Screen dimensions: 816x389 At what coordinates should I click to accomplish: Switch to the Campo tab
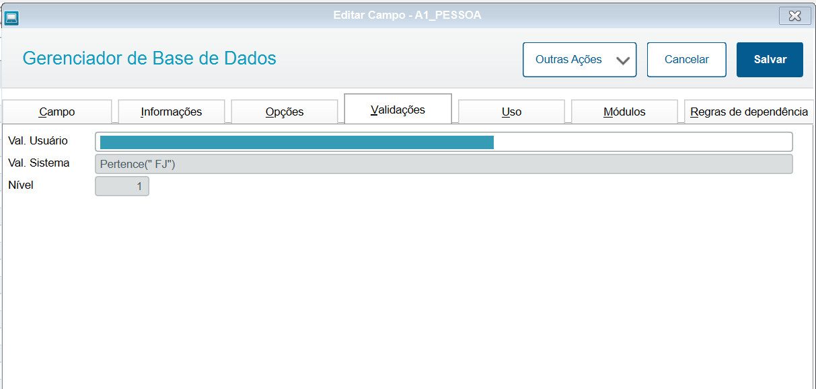click(x=57, y=112)
